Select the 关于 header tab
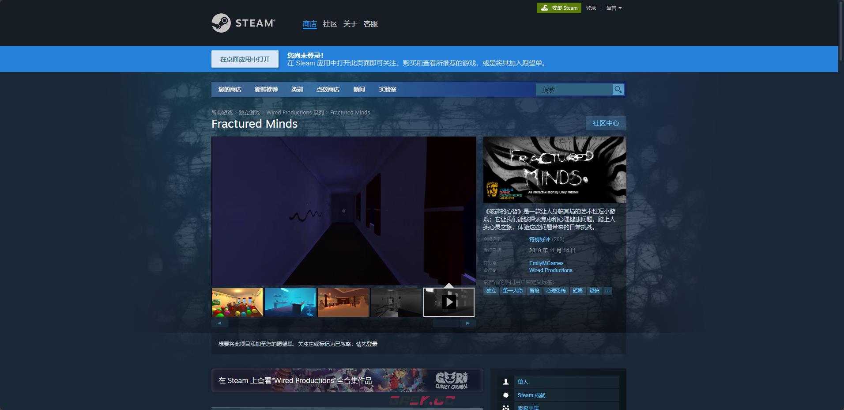This screenshot has height=410, width=844. click(350, 24)
